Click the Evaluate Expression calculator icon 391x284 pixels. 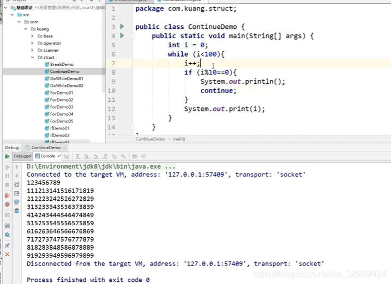pyautogui.click(x=135, y=157)
